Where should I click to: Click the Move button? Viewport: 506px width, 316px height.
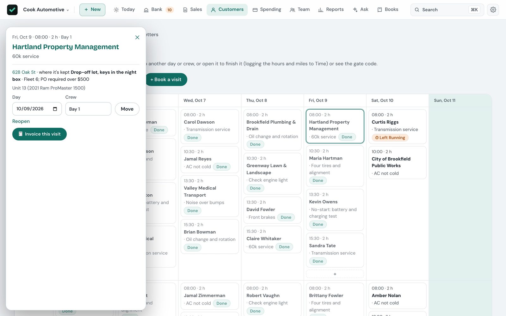[x=127, y=109]
